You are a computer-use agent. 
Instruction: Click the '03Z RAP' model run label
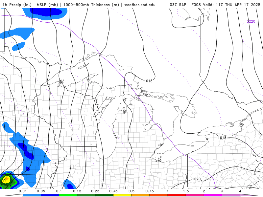pos(178,5)
